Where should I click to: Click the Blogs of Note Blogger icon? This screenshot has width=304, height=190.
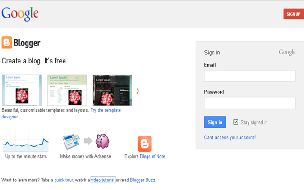click(x=145, y=144)
